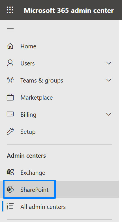The image size is (122, 222).
Task: Click the All admin centers list icon
Action: [x=10, y=206]
